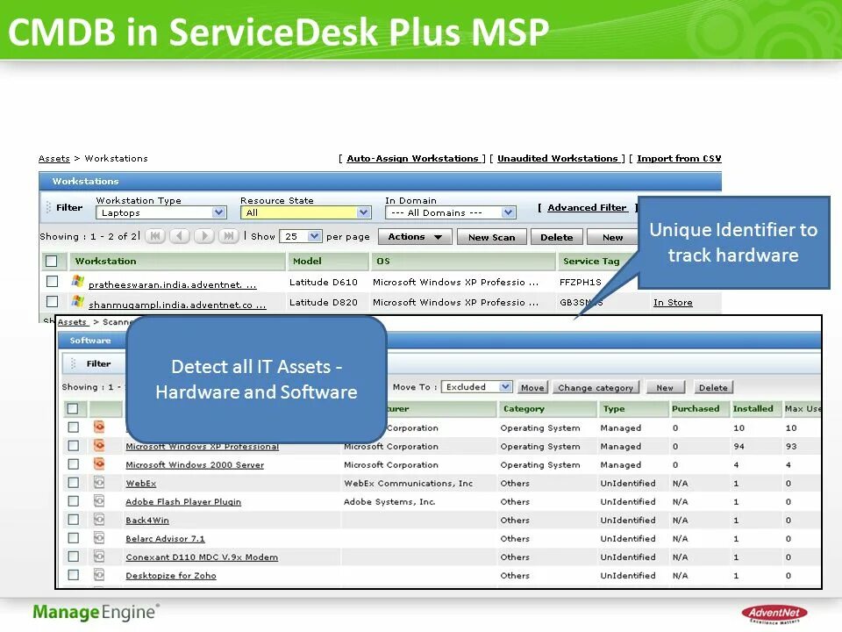This screenshot has width=842, height=632.
Task: Open Belarc Advisor 7.1 link
Action: [x=165, y=538]
